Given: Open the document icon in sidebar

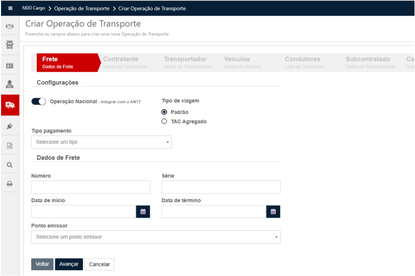Looking at the screenshot, I should (x=10, y=145).
